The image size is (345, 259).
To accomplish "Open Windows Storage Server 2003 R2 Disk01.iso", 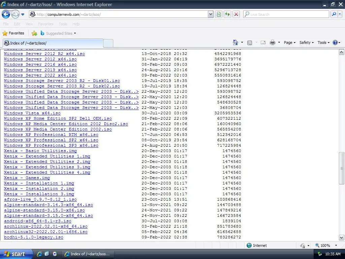I will click(x=62, y=81).
